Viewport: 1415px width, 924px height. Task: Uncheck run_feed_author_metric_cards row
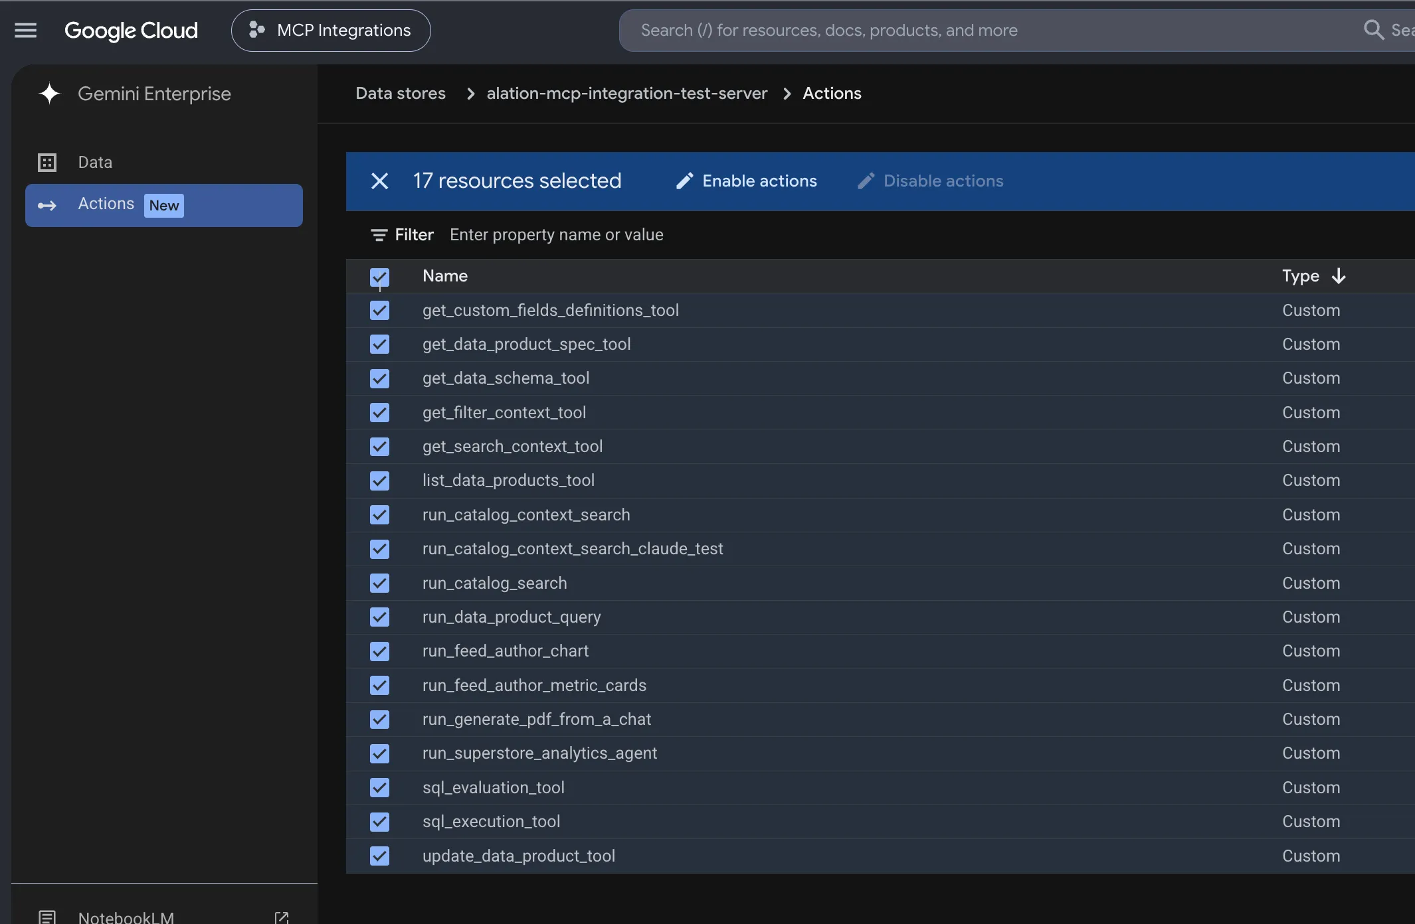pos(379,686)
